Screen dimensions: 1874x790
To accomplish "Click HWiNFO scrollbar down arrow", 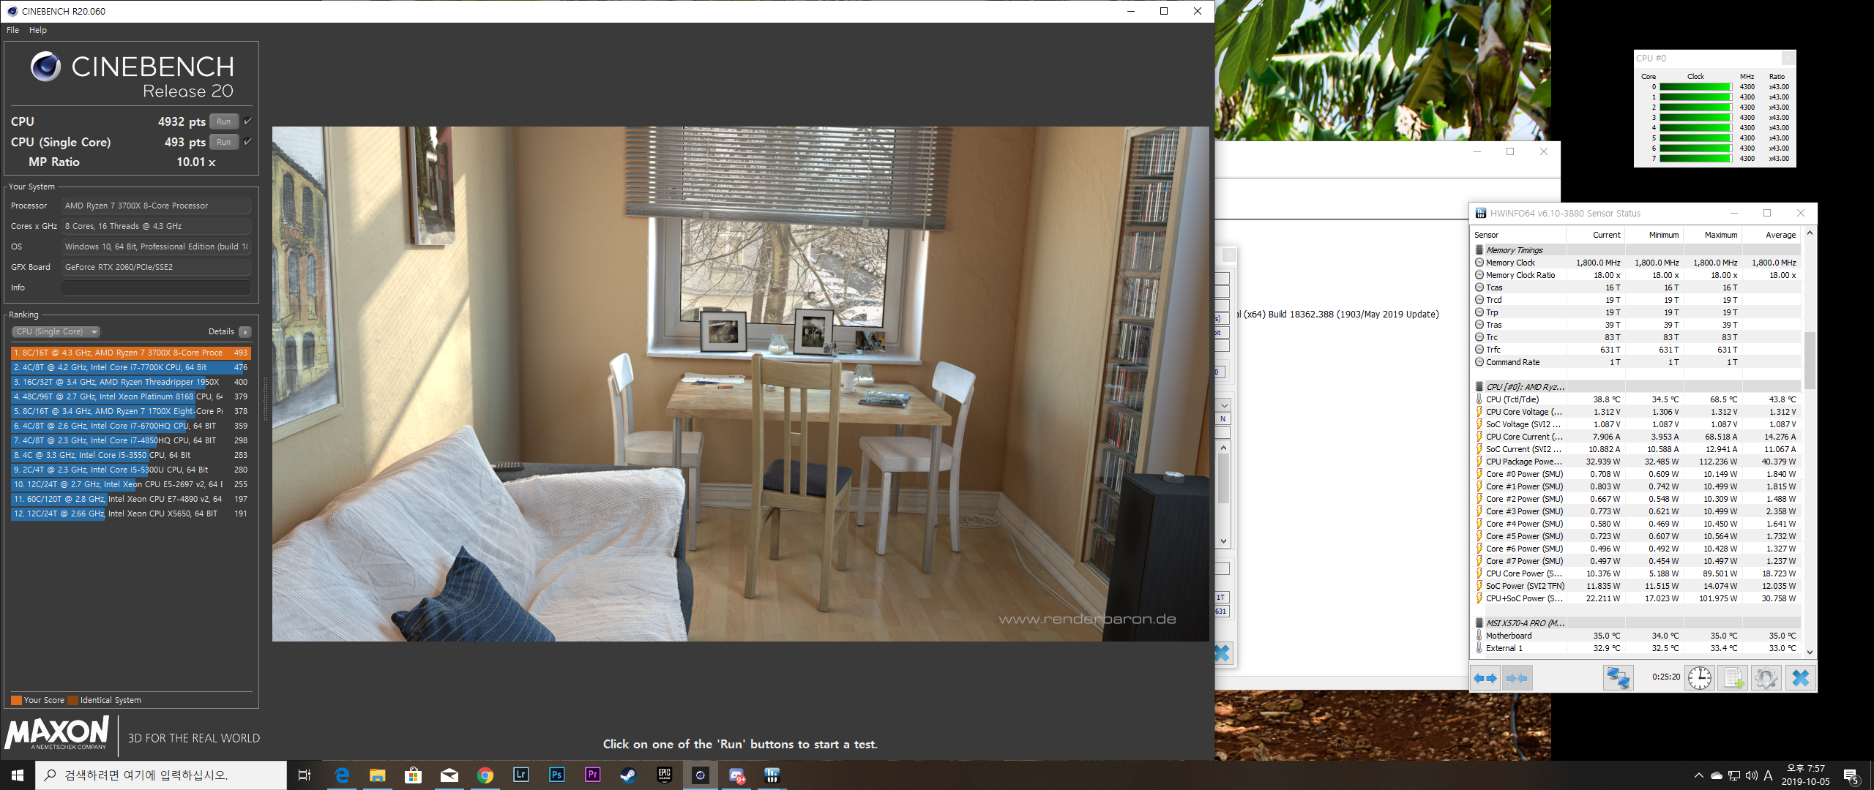I will click(1810, 652).
